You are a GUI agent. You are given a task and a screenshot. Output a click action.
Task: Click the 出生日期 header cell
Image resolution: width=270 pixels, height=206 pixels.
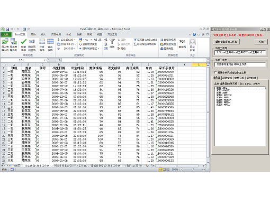point(59,68)
